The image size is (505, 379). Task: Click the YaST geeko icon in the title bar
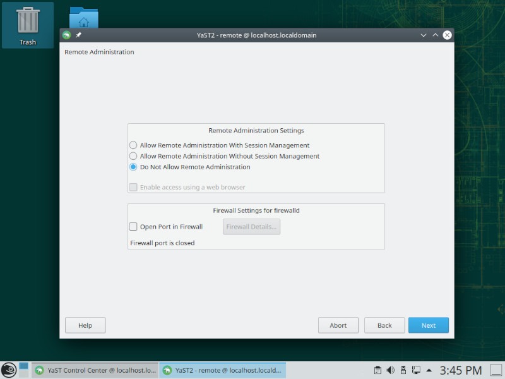tap(66, 35)
